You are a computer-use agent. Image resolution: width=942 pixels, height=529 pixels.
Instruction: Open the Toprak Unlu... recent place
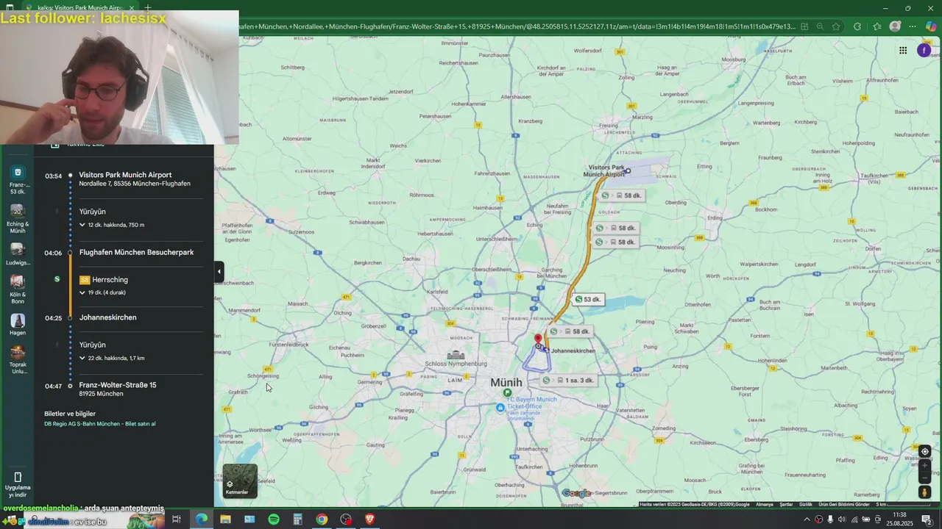[18, 360]
